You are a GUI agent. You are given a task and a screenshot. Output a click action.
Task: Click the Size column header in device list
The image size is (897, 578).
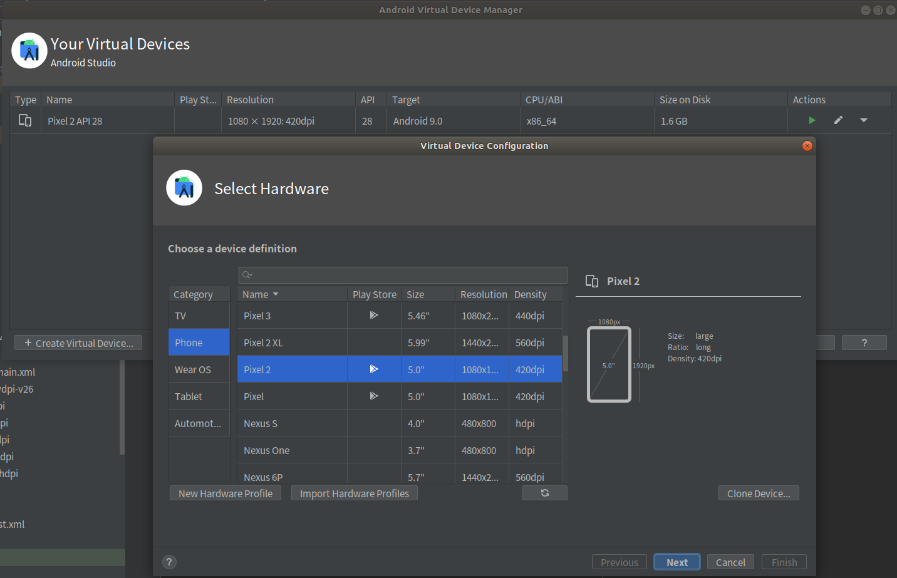pos(428,294)
